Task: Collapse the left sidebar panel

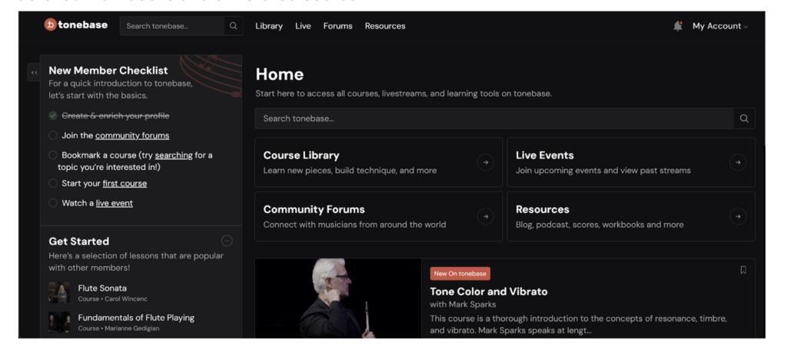Action: (x=34, y=72)
